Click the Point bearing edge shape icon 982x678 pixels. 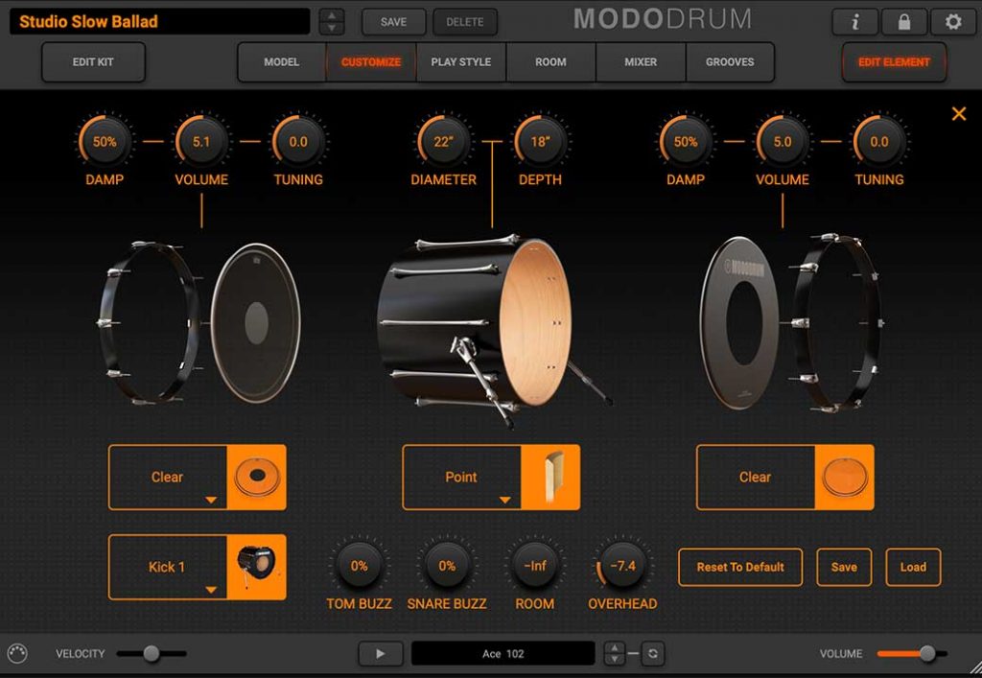pyautogui.click(x=550, y=477)
